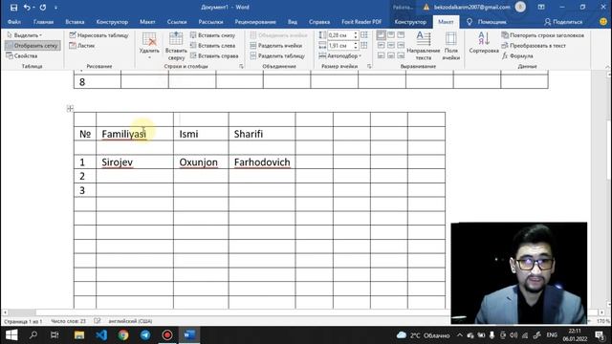Click the status bar language английский (США)
The width and height of the screenshot is (612, 344).
(x=130, y=321)
